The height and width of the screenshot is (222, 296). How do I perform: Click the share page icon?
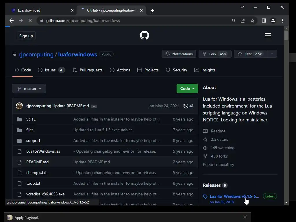click(x=243, y=21)
